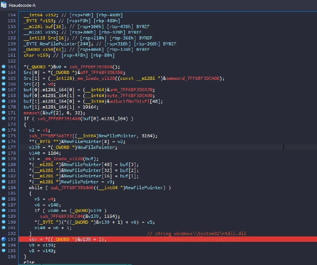This screenshot has width=317, height=265.
Task: Click variable v152 declaration on line 154
Action: pos(50,15)
